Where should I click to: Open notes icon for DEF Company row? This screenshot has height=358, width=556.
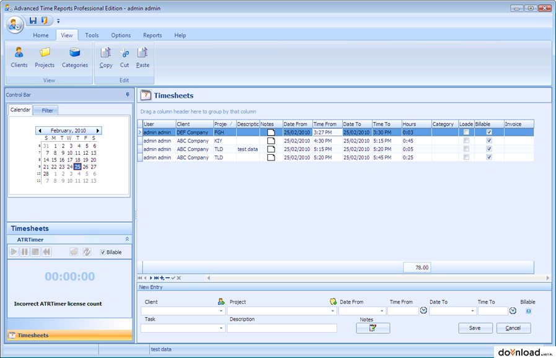point(271,133)
